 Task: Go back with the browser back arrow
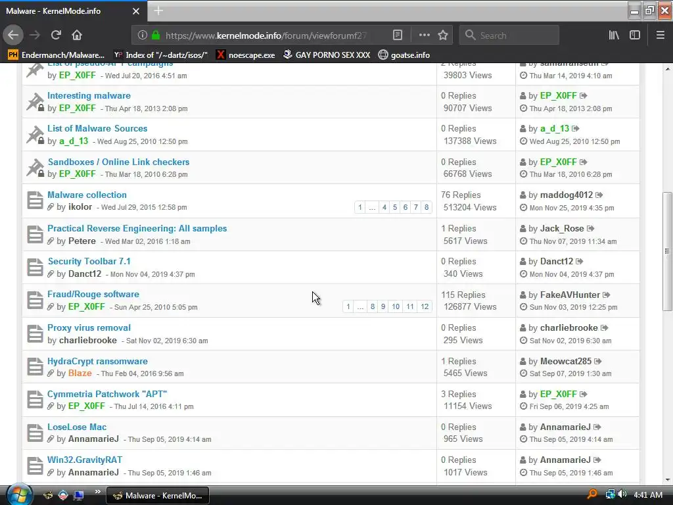pyautogui.click(x=13, y=36)
